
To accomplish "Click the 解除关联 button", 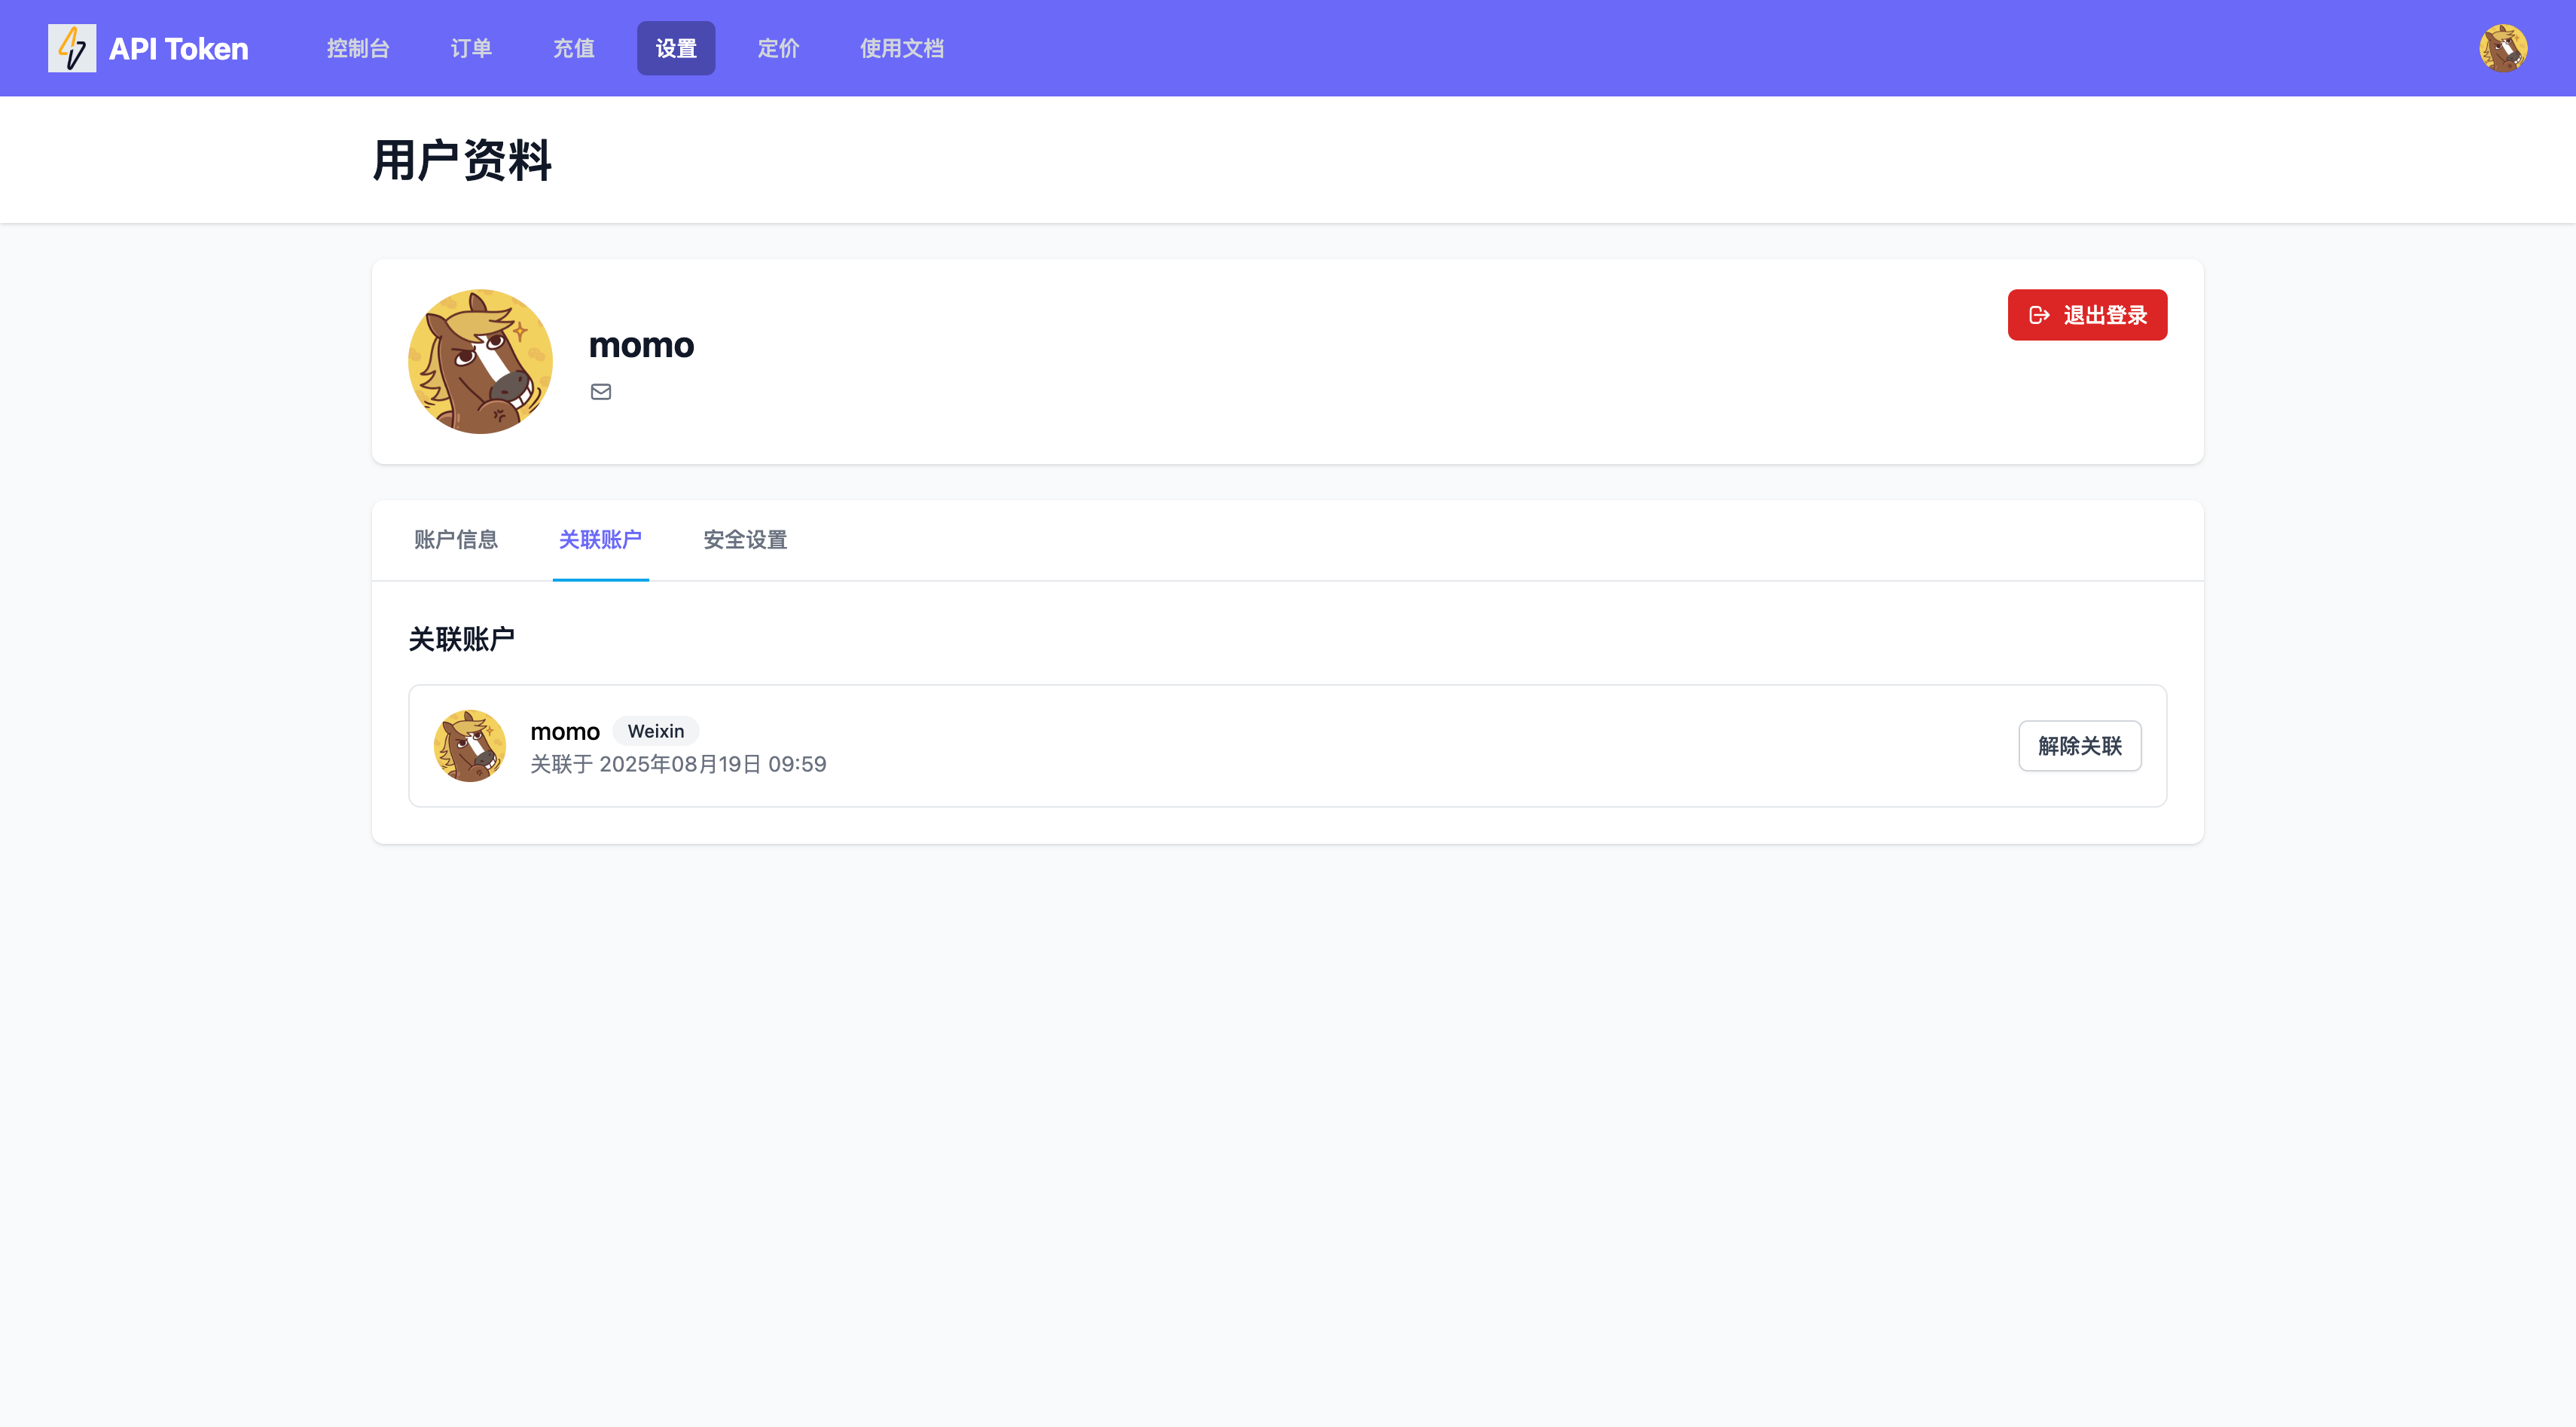I will 2079,746.
